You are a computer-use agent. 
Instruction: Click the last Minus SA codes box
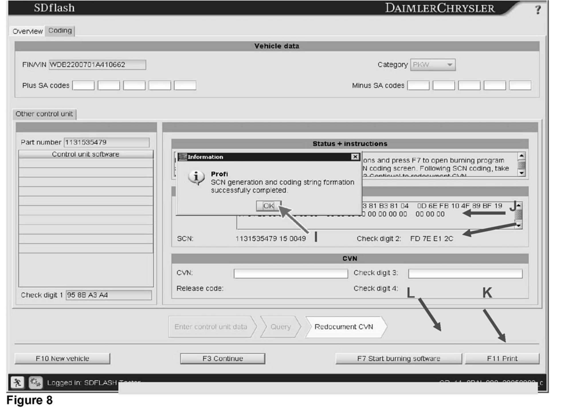coord(520,85)
